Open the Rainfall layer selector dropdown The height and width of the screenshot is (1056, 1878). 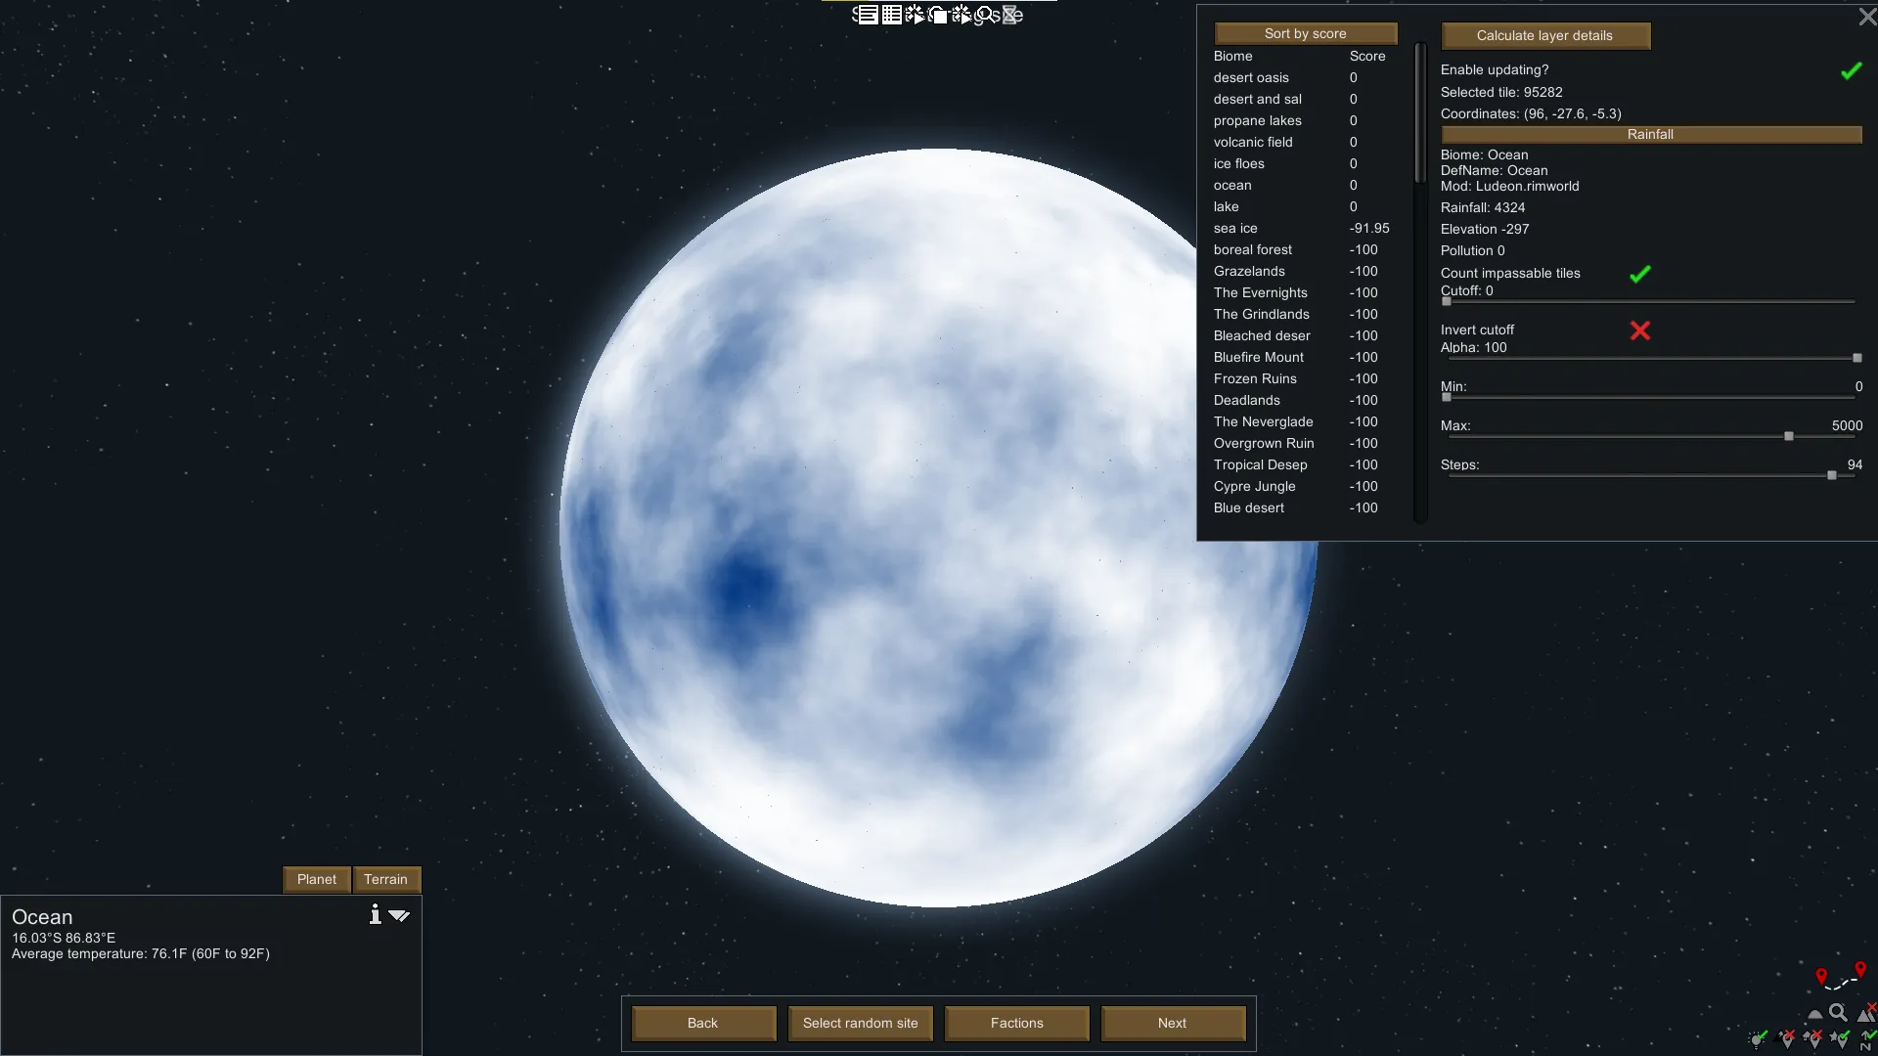(x=1650, y=135)
